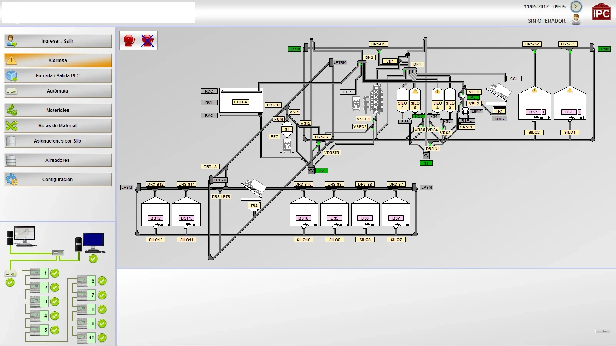The height and width of the screenshot is (346, 616).
Task: Click the IPC logo icon
Action: tap(601, 12)
